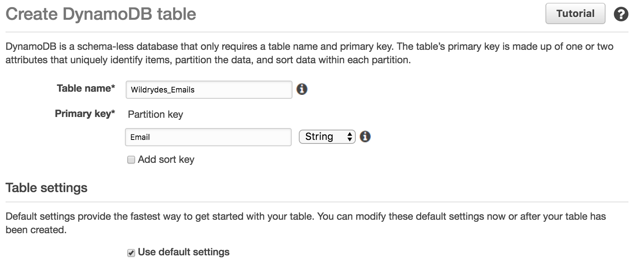Focus the Table name input with Wildrydes_Emails

pyautogui.click(x=209, y=90)
